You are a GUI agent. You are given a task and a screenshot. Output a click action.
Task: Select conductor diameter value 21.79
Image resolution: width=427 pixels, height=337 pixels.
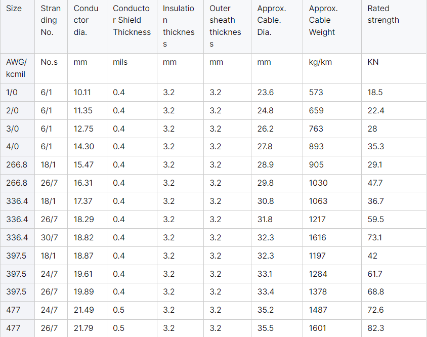pos(83,328)
